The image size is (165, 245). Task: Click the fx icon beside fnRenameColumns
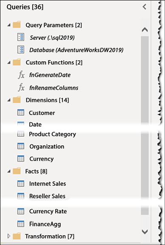pos(21,88)
